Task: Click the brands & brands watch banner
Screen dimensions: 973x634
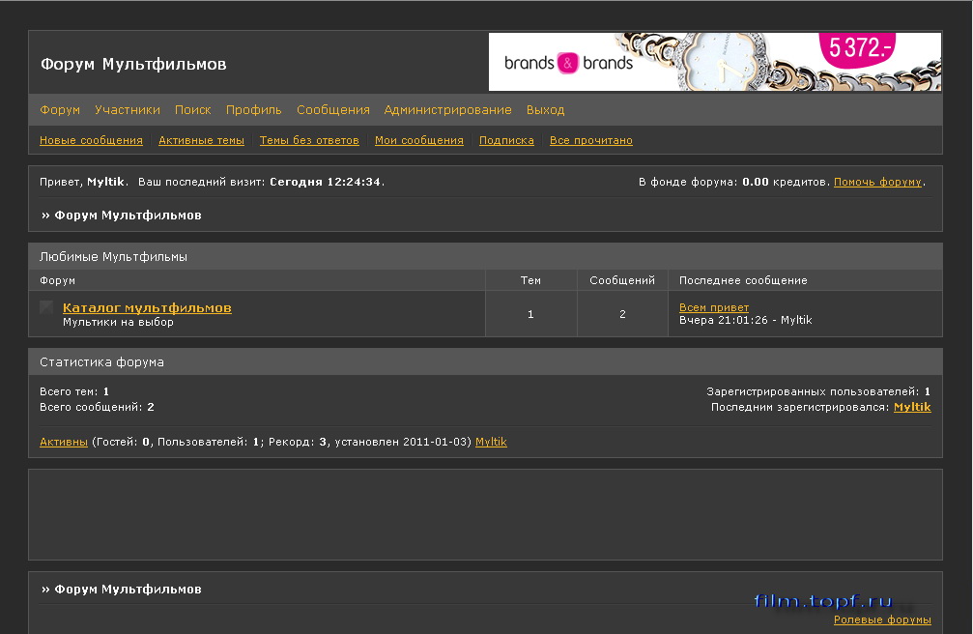Action: click(715, 64)
